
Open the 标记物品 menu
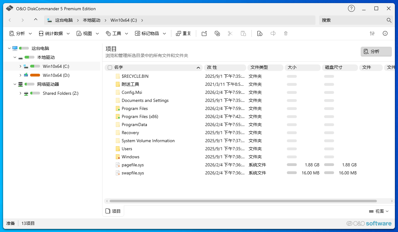151,33
